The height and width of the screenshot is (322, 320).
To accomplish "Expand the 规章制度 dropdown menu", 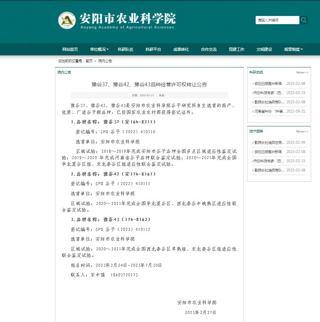I will (293, 49).
